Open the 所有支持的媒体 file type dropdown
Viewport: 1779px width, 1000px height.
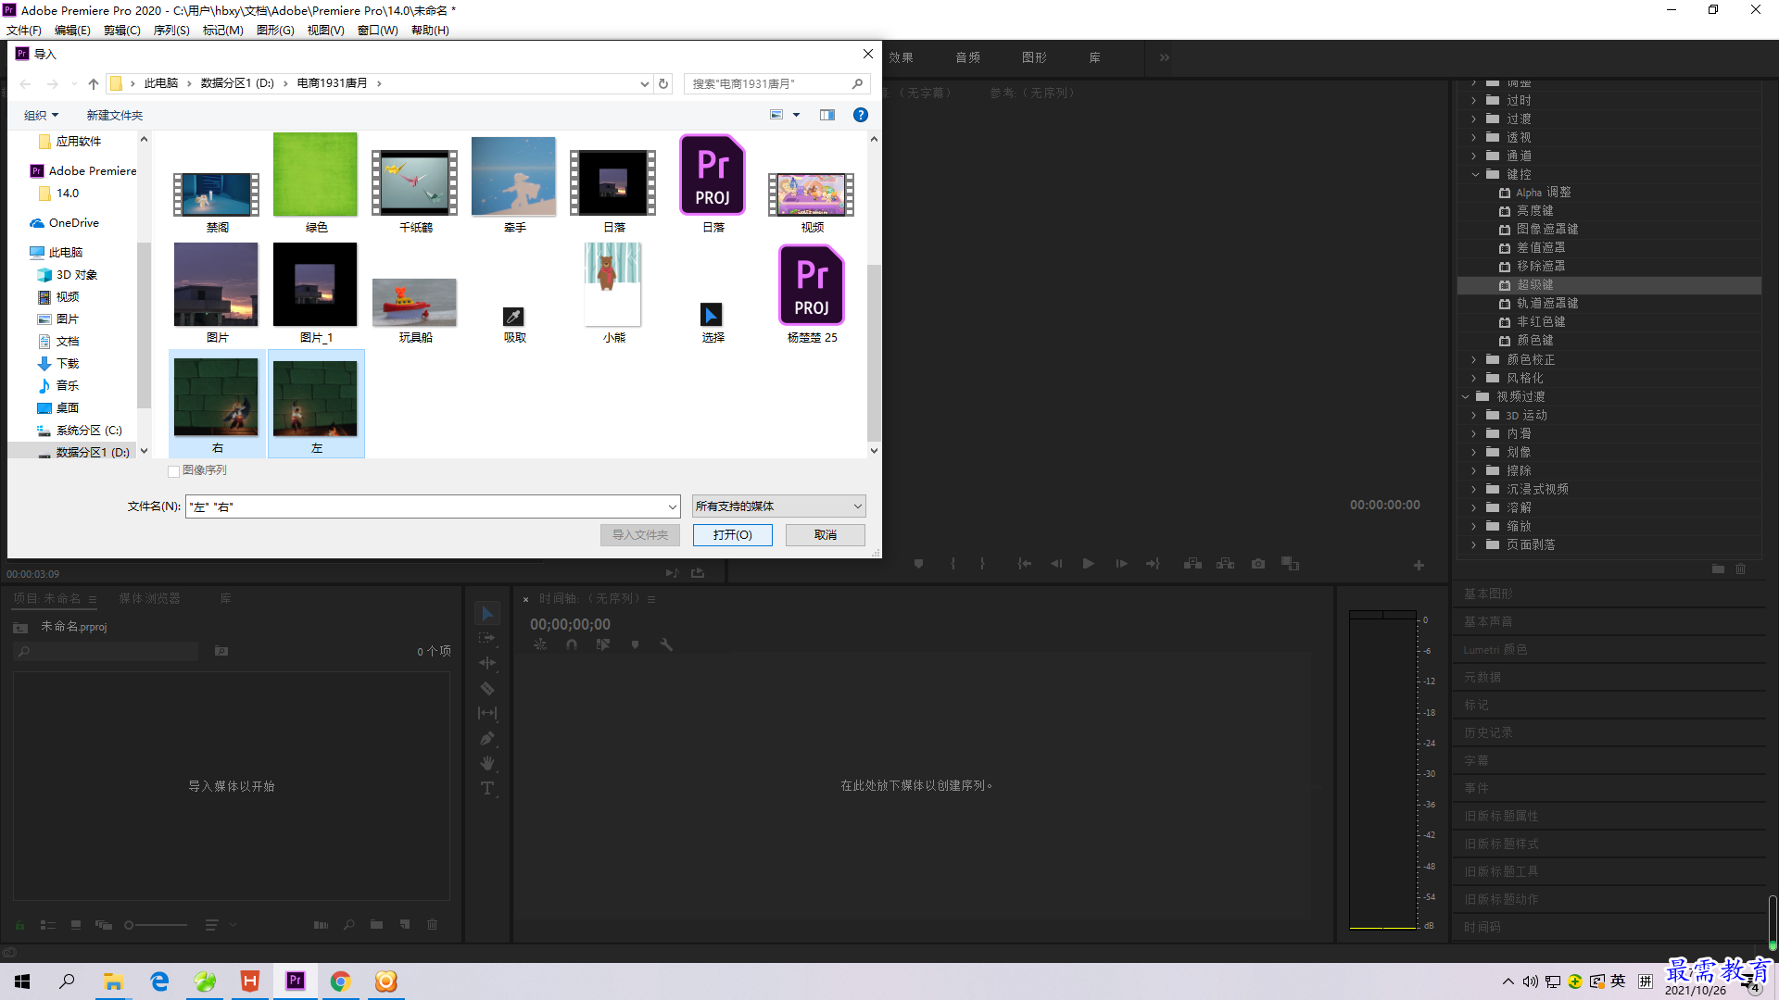coord(778,506)
